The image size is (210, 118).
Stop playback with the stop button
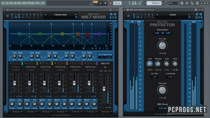pos(105,3)
